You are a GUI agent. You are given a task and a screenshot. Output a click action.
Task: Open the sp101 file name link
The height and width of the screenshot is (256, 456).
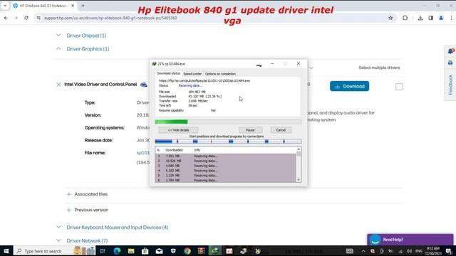pyautogui.click(x=143, y=153)
